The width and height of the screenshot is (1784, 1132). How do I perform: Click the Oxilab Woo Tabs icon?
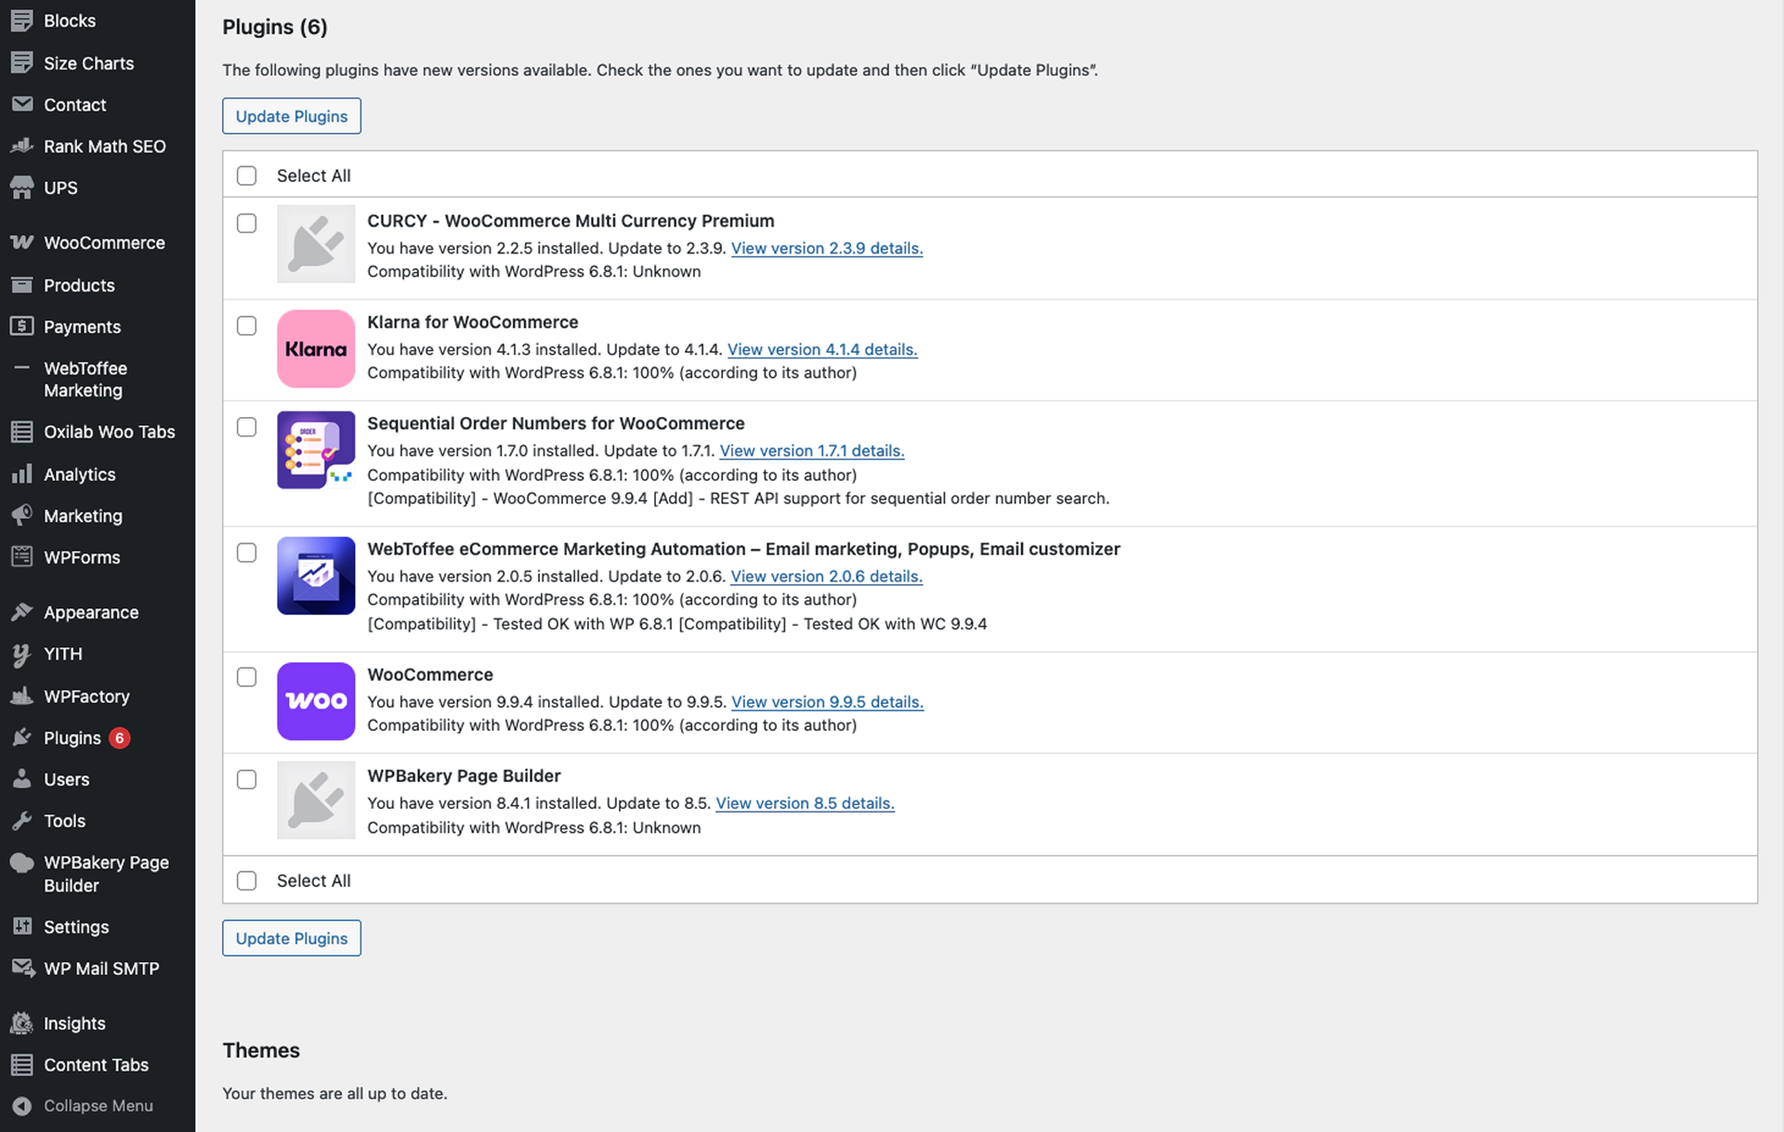tap(21, 432)
